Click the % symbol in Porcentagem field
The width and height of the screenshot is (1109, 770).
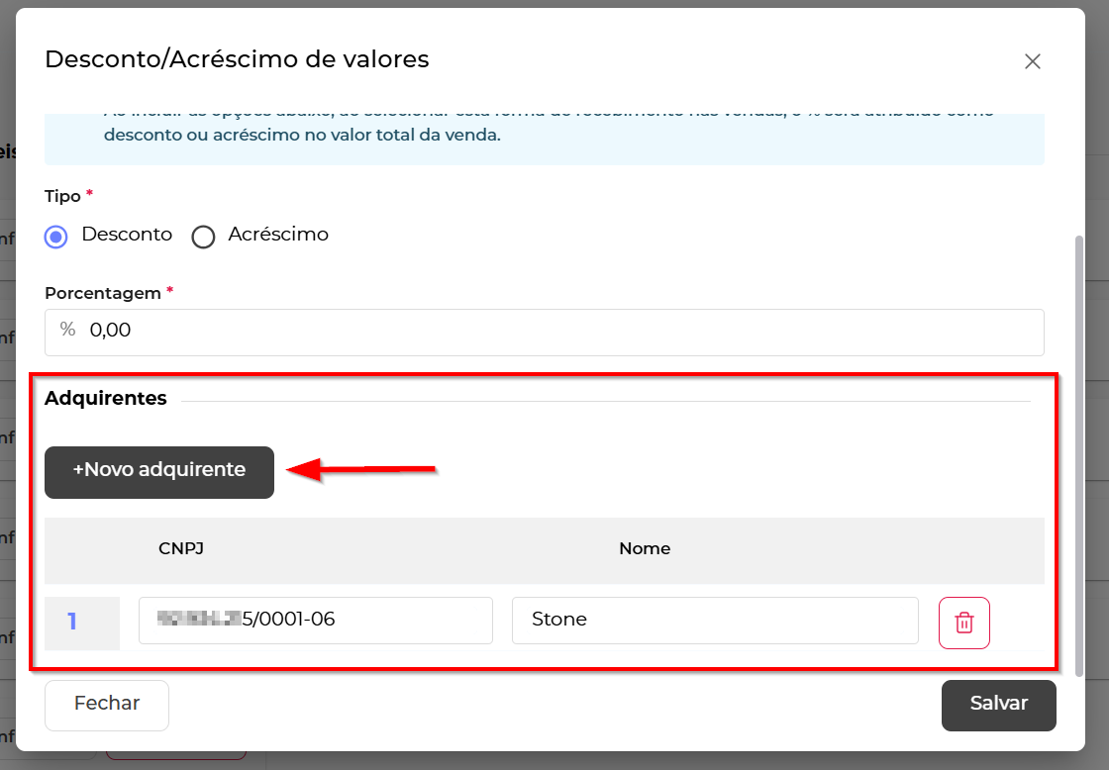click(x=67, y=331)
